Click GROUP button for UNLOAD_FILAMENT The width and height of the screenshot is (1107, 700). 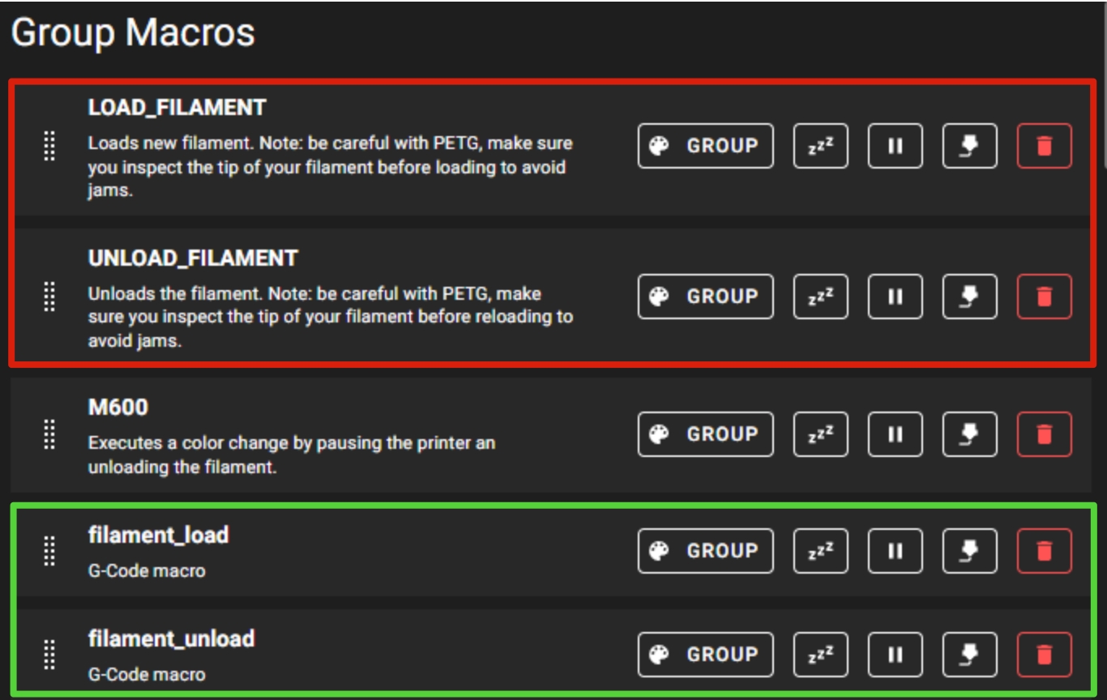(705, 297)
